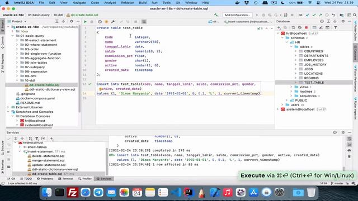Open the TODO tool window tab
Screen dimensions: 358x201
click(x=26, y=179)
